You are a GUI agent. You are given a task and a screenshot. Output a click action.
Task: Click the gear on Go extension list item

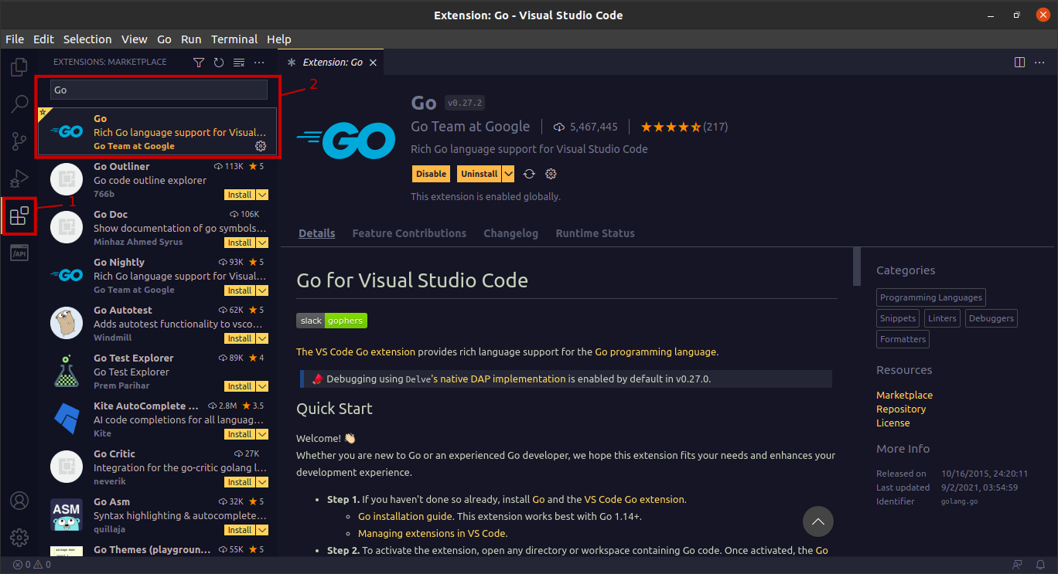[261, 146]
